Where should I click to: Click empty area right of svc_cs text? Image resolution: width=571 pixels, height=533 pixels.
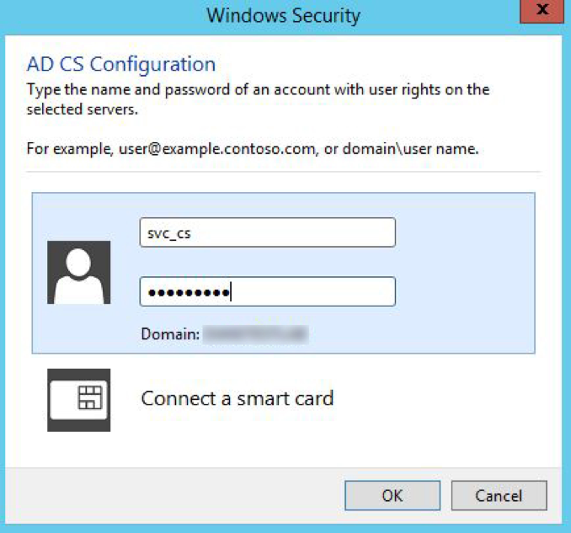[x=291, y=232]
